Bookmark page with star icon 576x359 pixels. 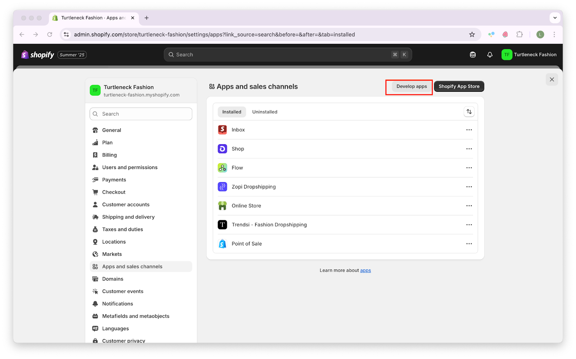pos(472,35)
